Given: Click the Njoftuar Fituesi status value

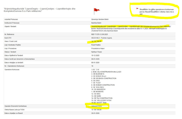Looking at the screenshot, I should (98, 52).
